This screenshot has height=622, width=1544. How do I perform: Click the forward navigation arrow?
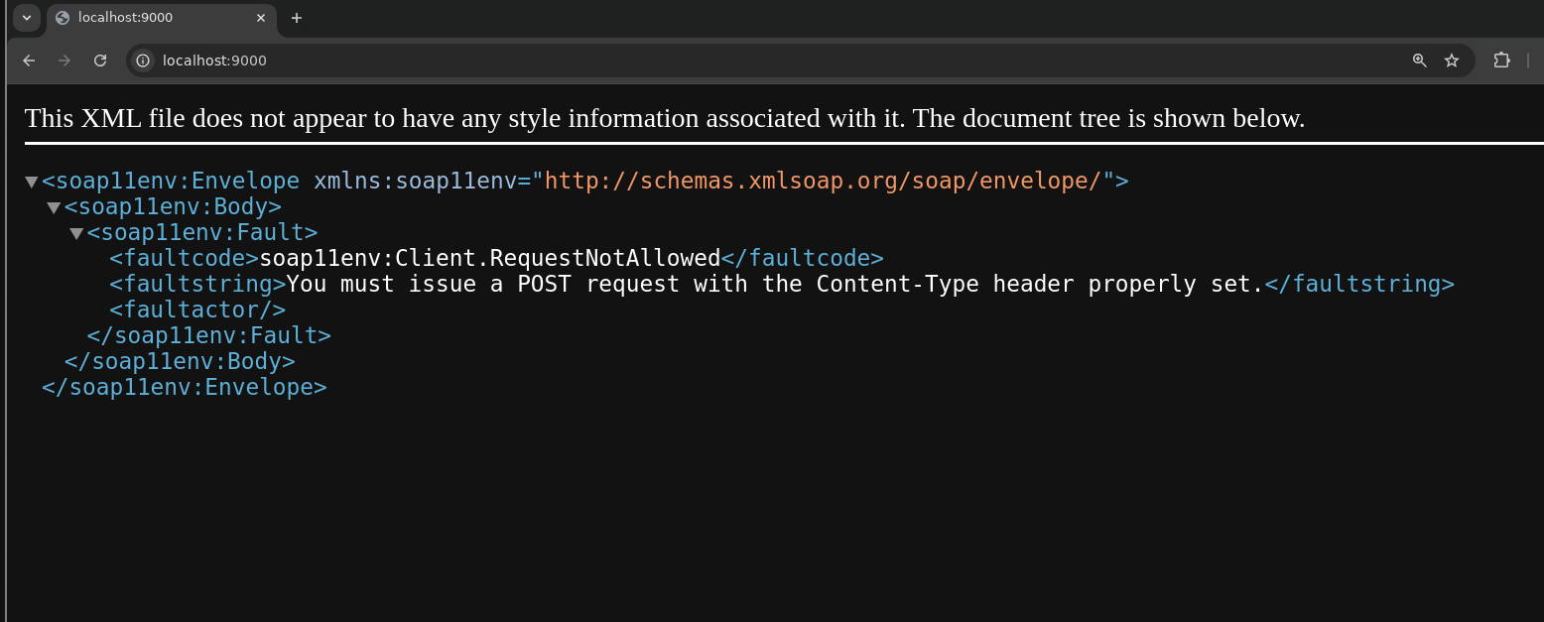[64, 61]
